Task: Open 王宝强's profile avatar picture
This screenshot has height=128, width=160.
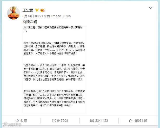Action: (x=14, y=13)
